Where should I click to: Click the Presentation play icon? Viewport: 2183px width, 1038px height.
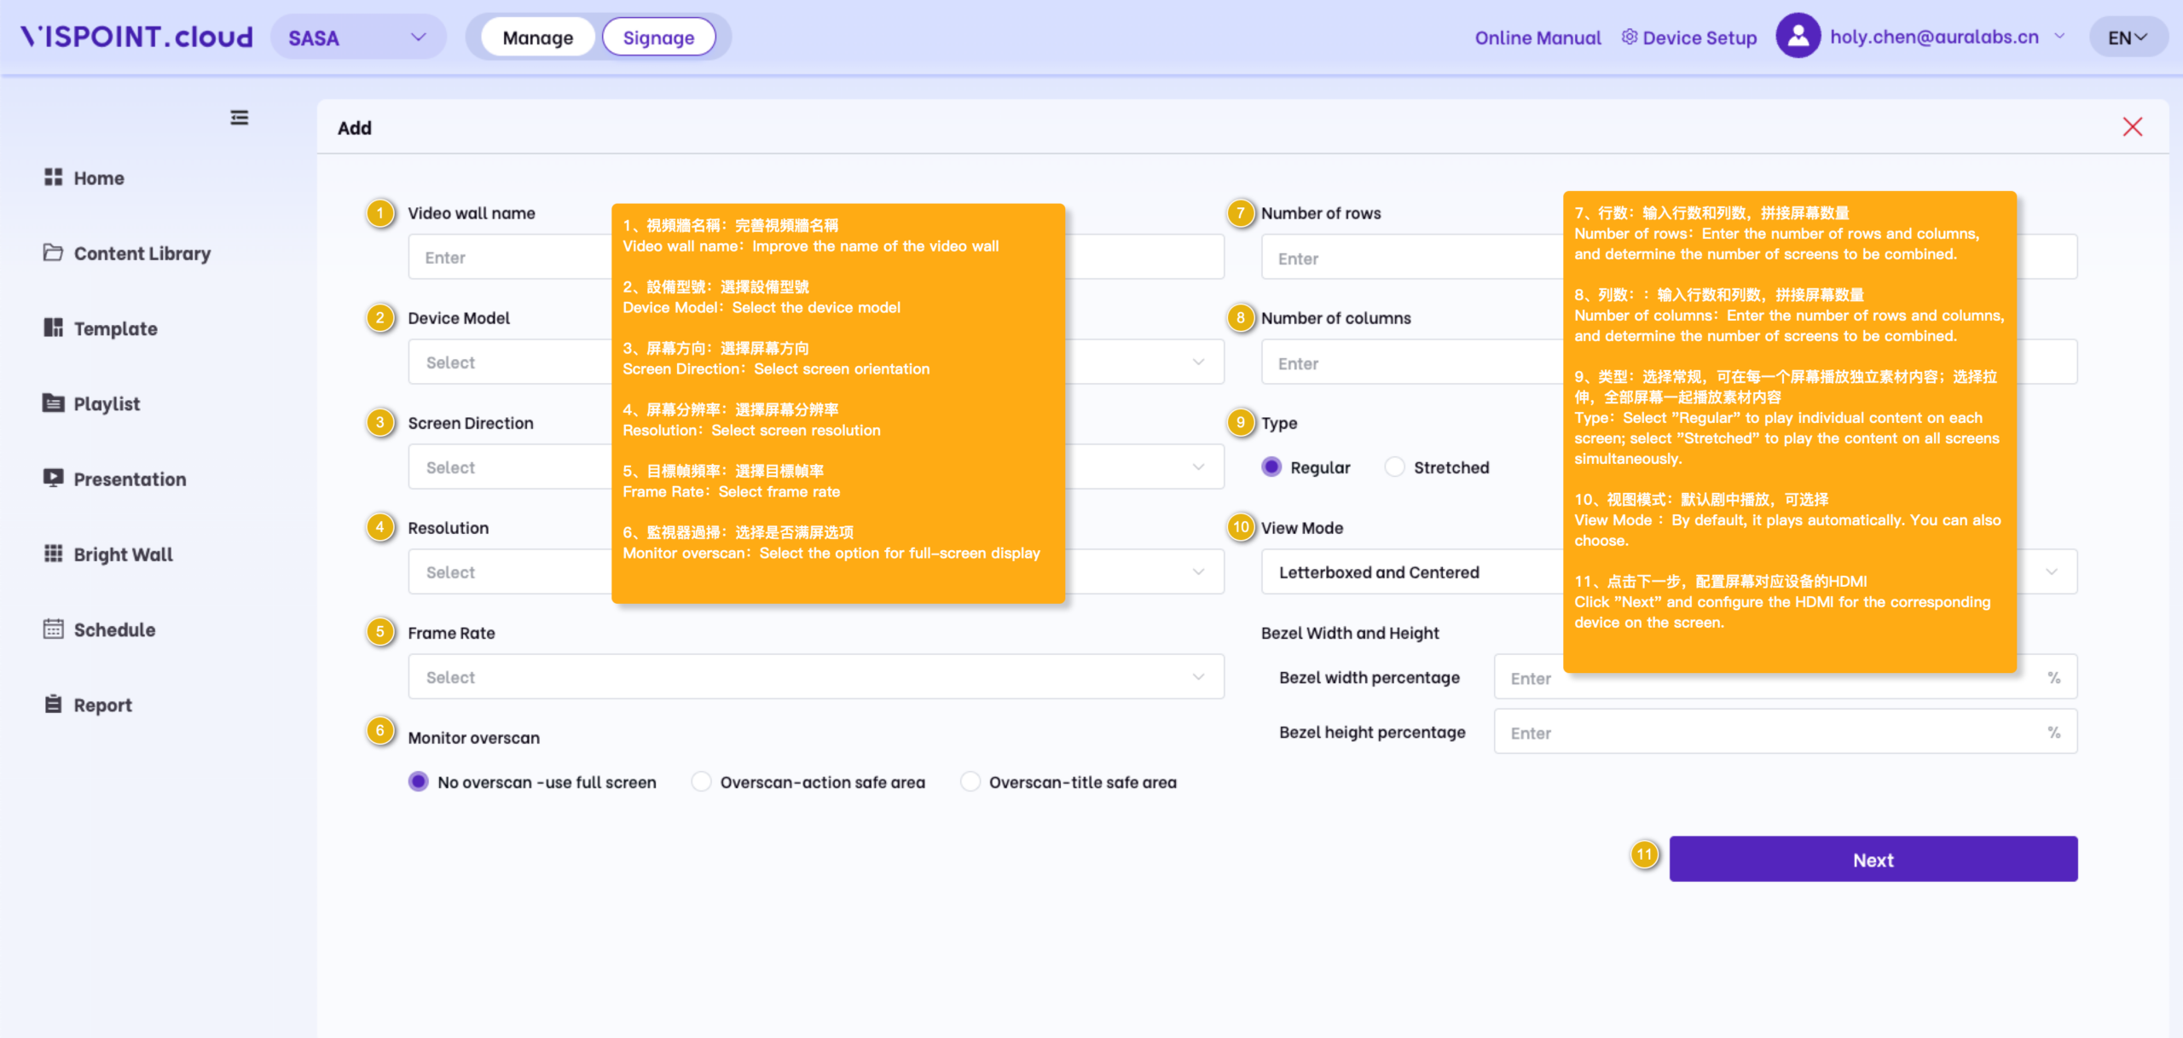point(53,478)
